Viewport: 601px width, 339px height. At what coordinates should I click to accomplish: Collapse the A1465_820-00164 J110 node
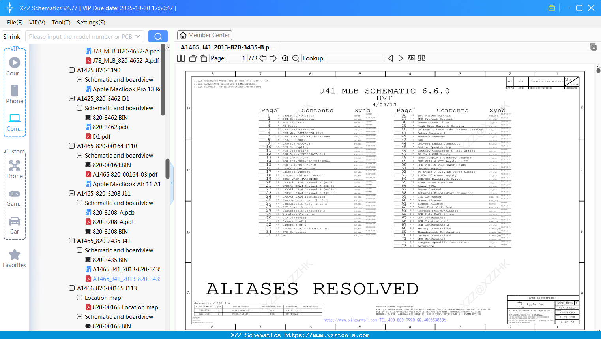72,146
